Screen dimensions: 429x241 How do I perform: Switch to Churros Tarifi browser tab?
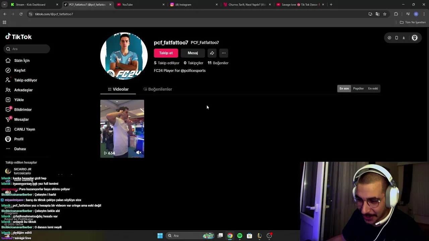pos(247,5)
